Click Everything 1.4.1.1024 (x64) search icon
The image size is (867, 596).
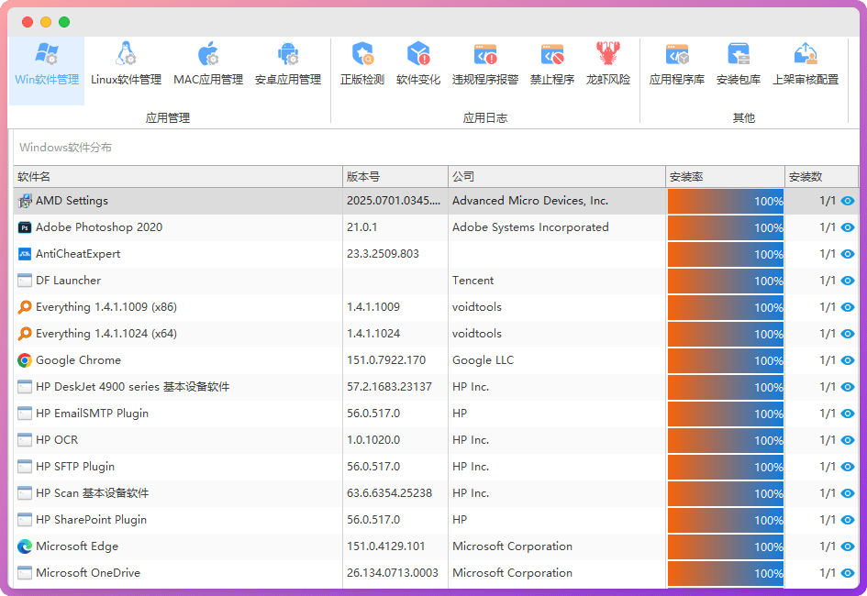[x=25, y=334]
